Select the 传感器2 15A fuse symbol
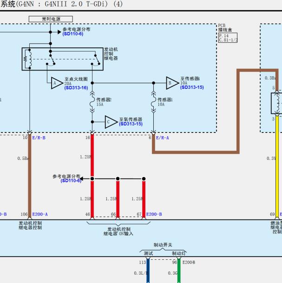Viewport: 282px width, 283px height. (92, 102)
